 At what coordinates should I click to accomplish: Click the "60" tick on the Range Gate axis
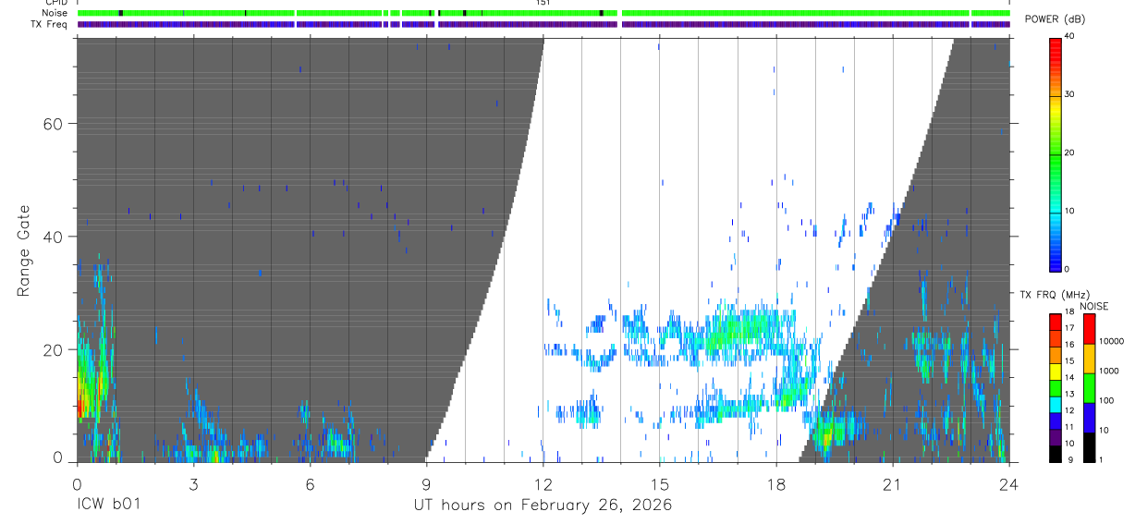click(52, 124)
